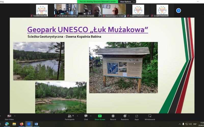Click the slide title 'Geopark UNESCO „Łuk Mużakowa"'
Image resolution: width=204 pixels, height=127 pixels.
[87, 30]
